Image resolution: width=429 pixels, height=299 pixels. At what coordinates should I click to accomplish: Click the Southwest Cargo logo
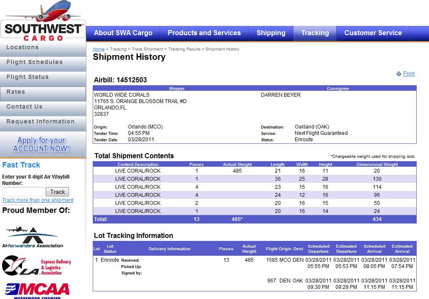[x=43, y=21]
